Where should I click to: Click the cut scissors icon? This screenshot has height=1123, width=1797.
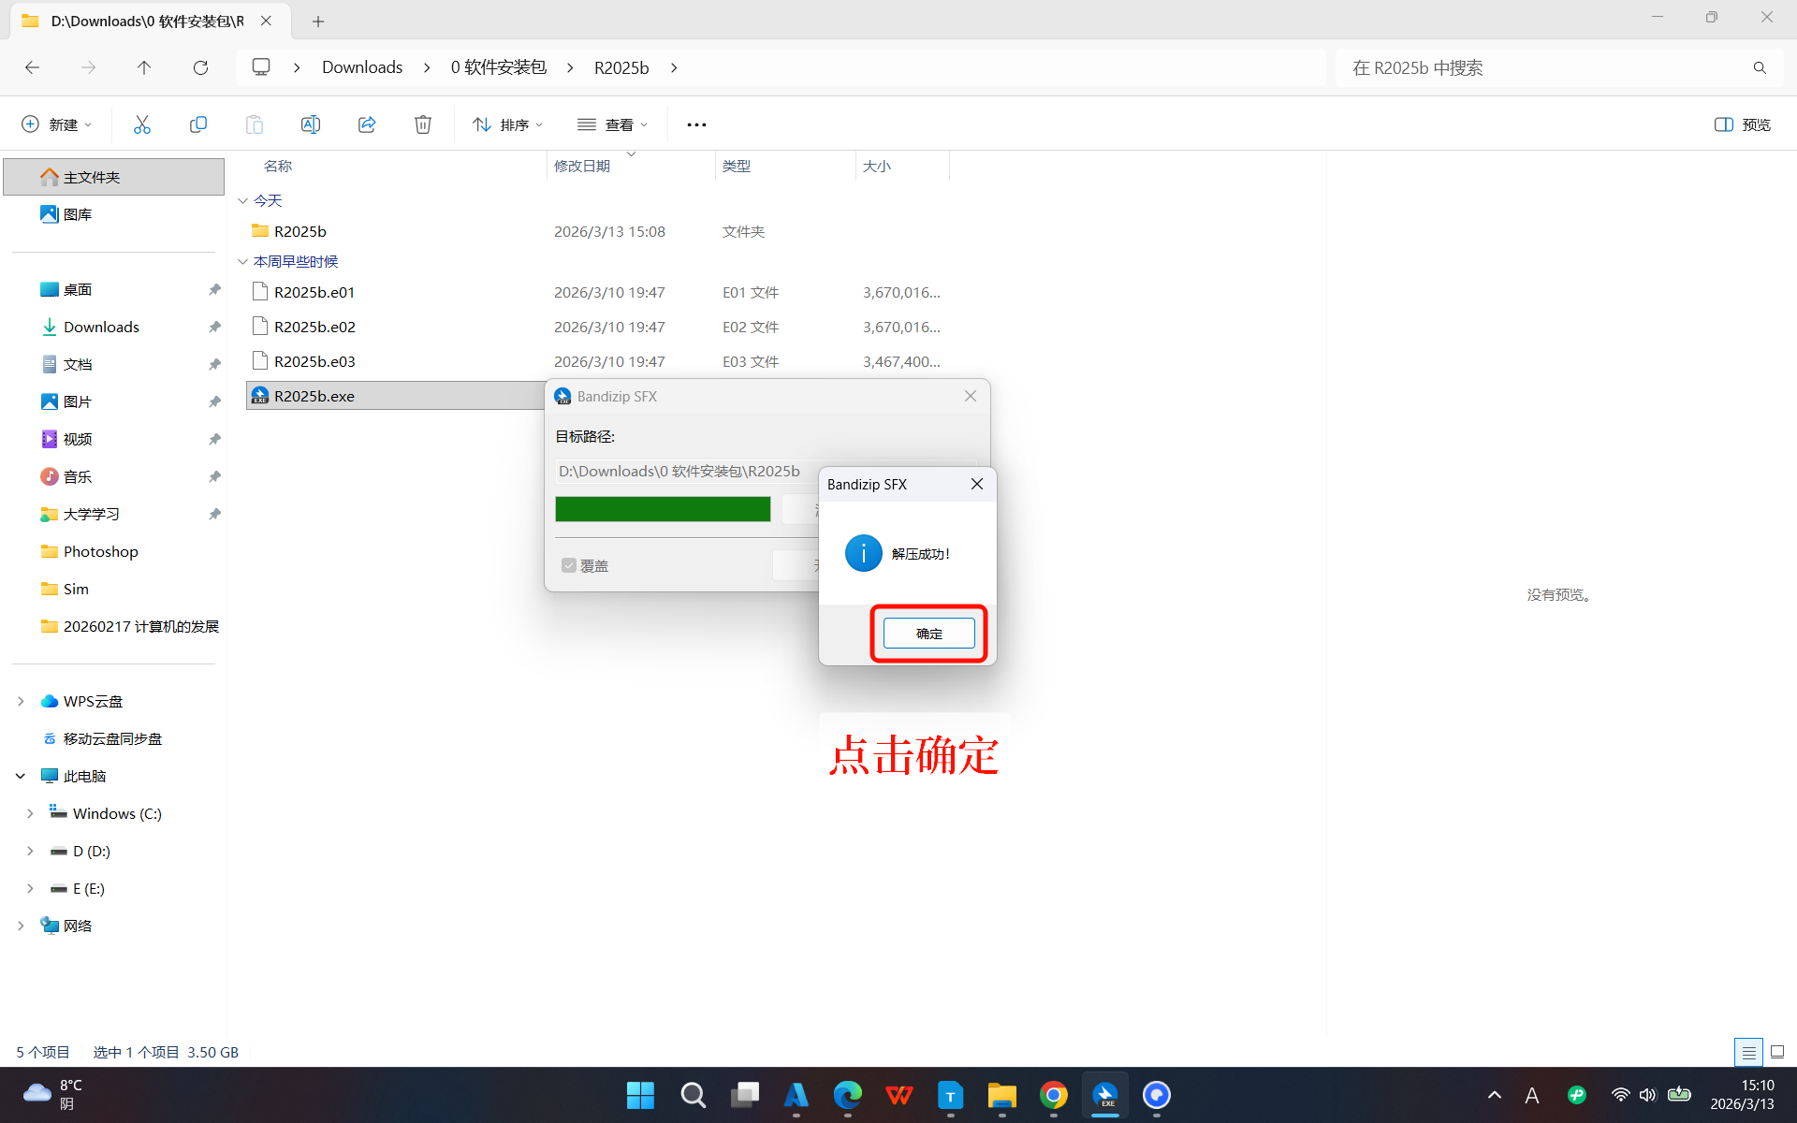pos(142,124)
